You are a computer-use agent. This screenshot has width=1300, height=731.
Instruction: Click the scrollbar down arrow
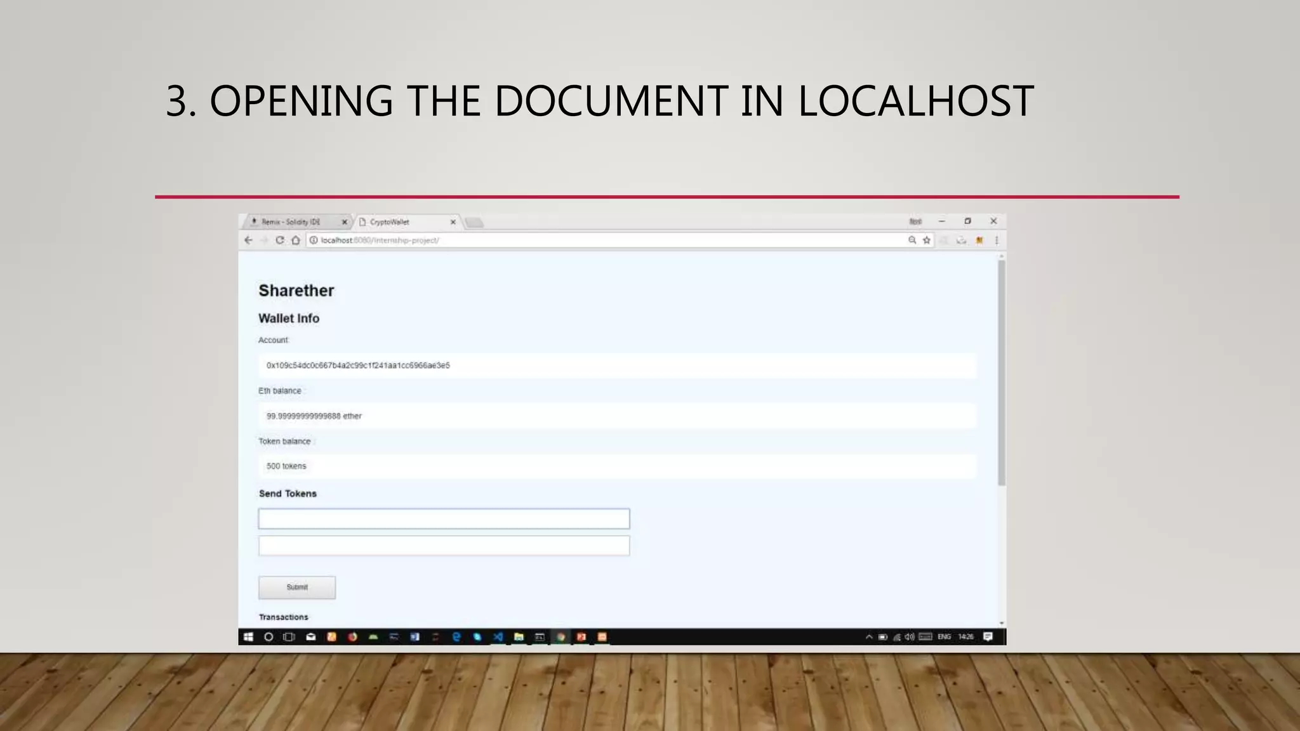pos(1002,624)
